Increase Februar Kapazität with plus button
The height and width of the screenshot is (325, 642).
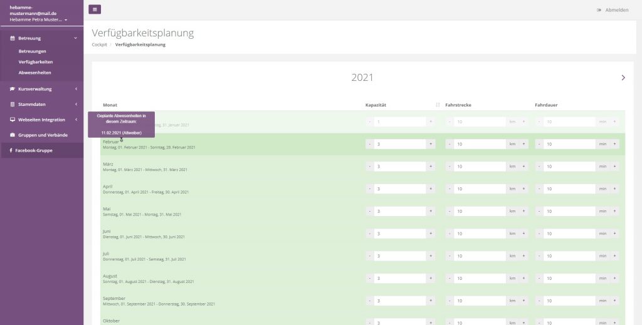coord(431,144)
